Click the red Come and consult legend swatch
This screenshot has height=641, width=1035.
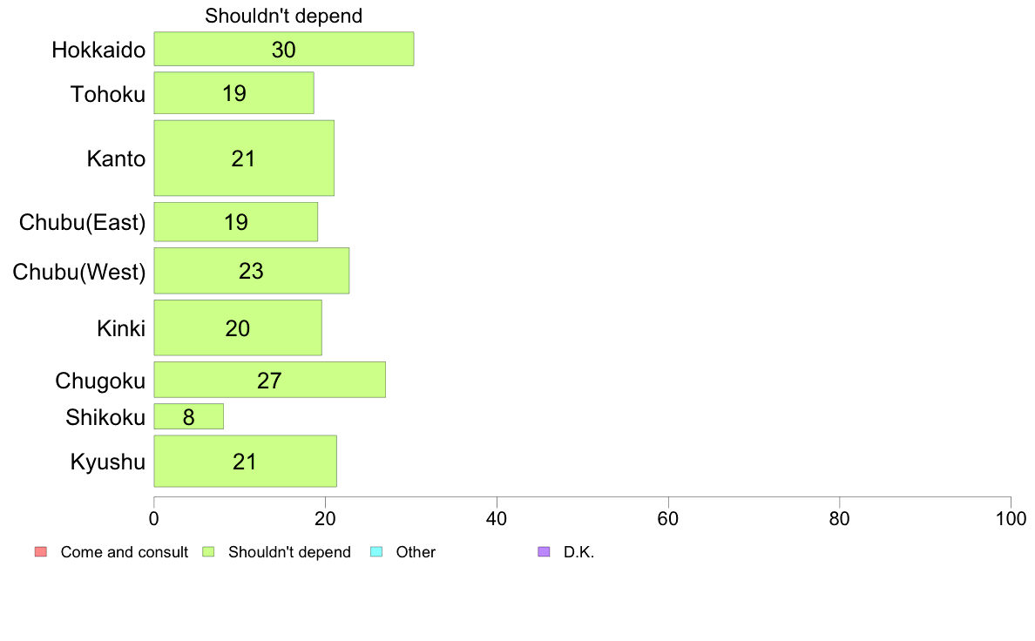point(41,552)
